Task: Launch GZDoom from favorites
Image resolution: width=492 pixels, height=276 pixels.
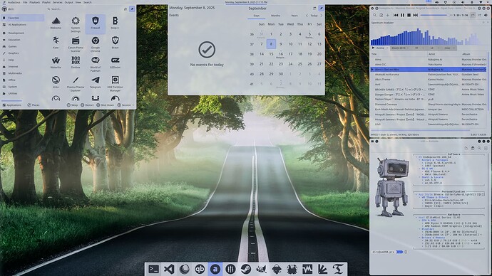Action: pyautogui.click(x=115, y=63)
